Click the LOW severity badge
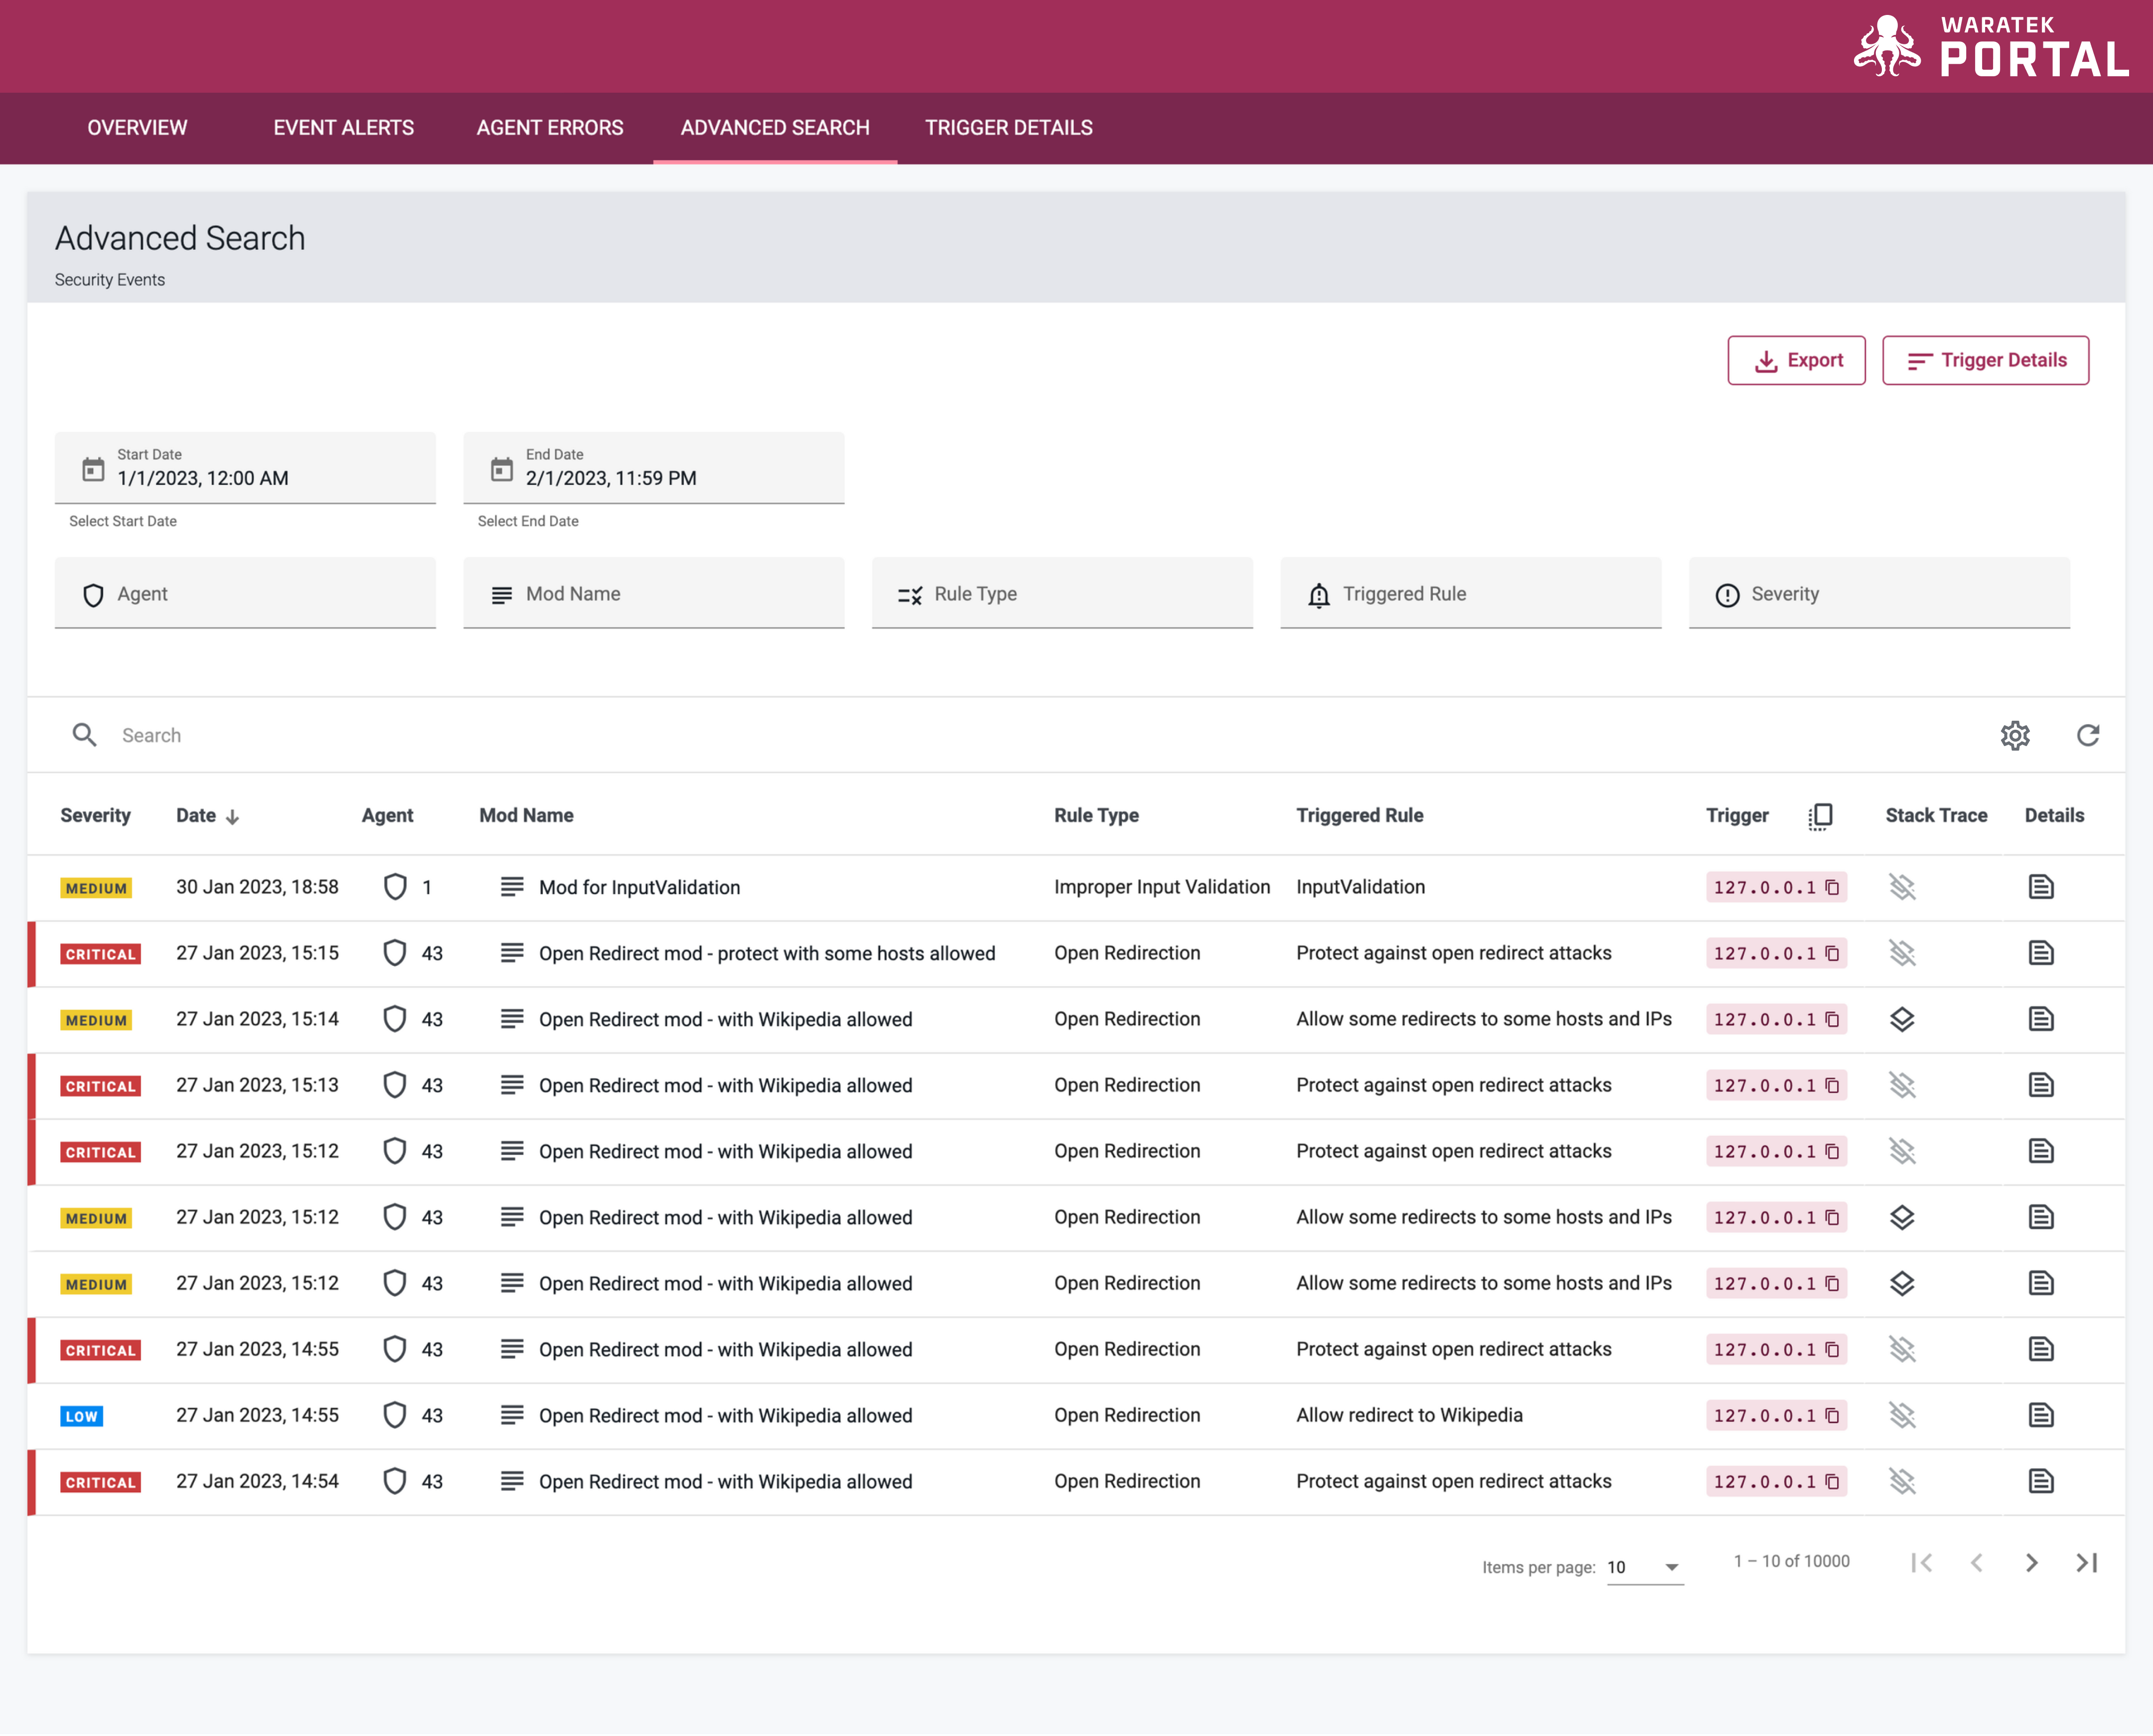This screenshot has width=2153, height=1736. pyautogui.click(x=81, y=1416)
